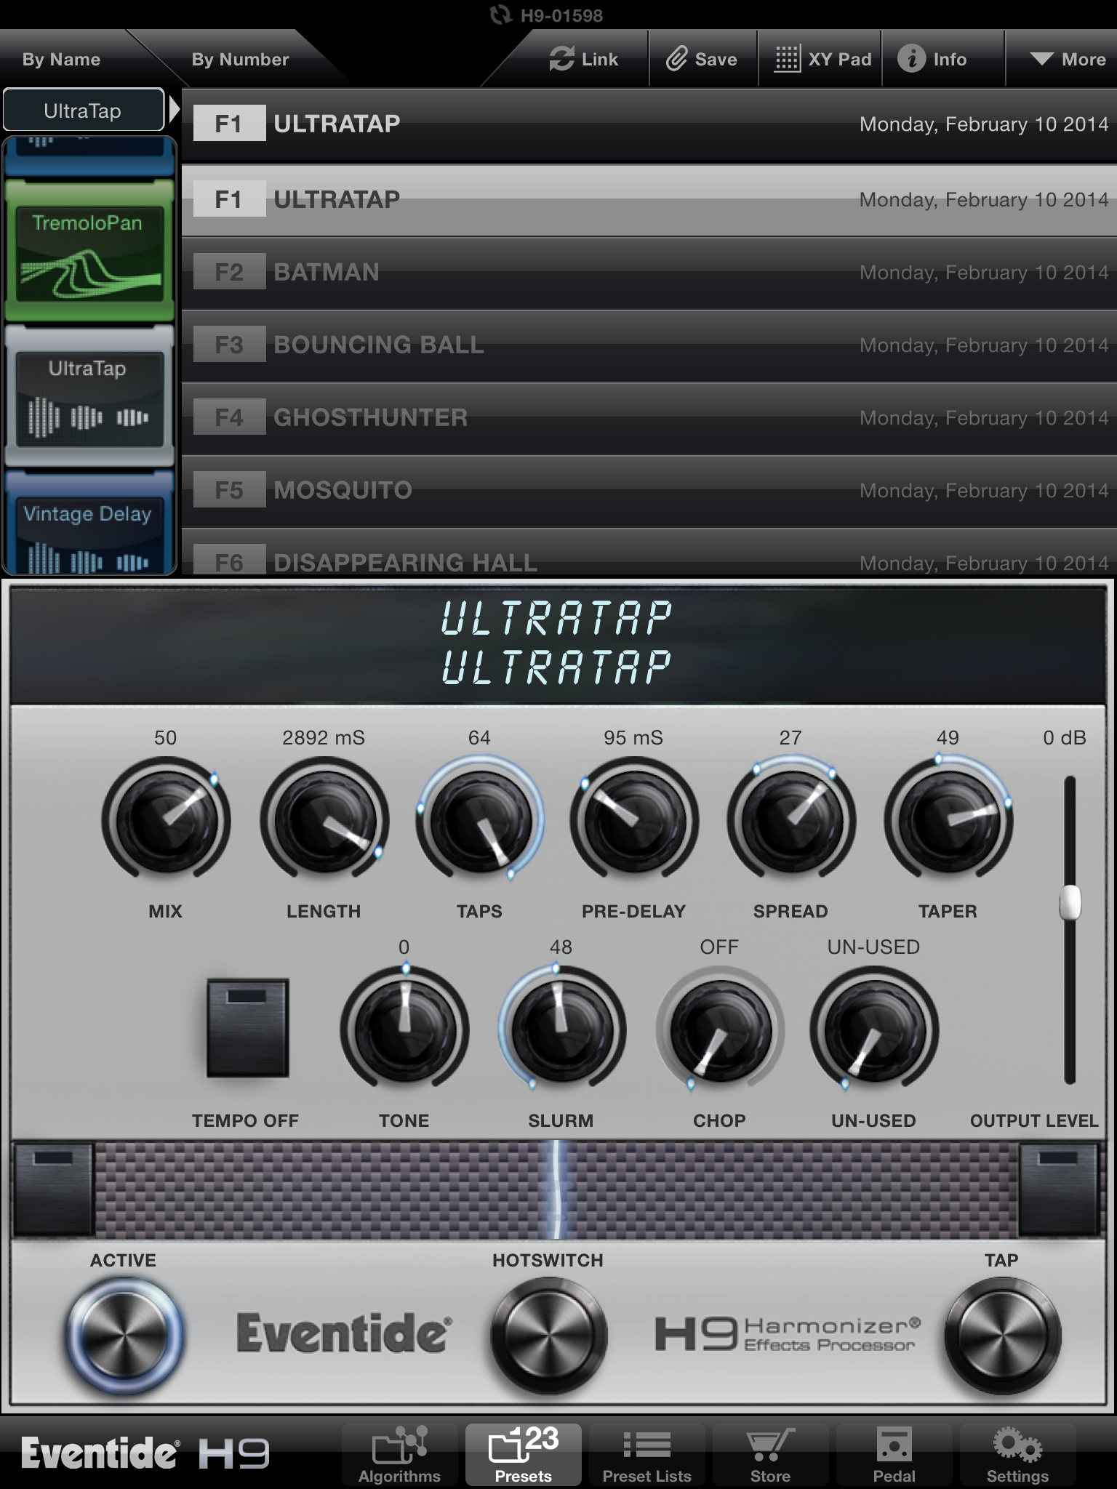Click the arrow beside the UltraTap header
1117x1489 pixels.
(174, 111)
